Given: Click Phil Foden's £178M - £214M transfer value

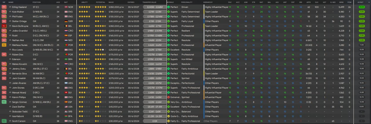Looking at the screenshot, I should [x=155, y=16].
